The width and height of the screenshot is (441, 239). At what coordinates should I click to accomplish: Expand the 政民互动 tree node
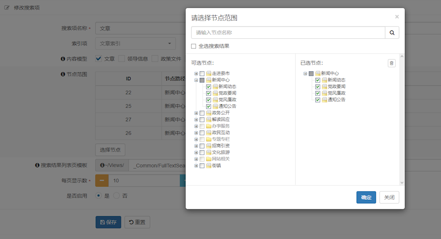pos(196,133)
